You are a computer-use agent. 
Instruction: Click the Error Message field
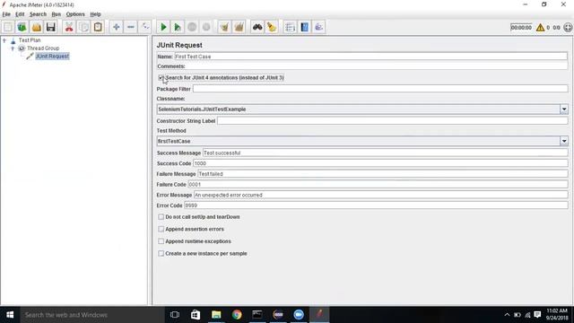click(x=380, y=196)
